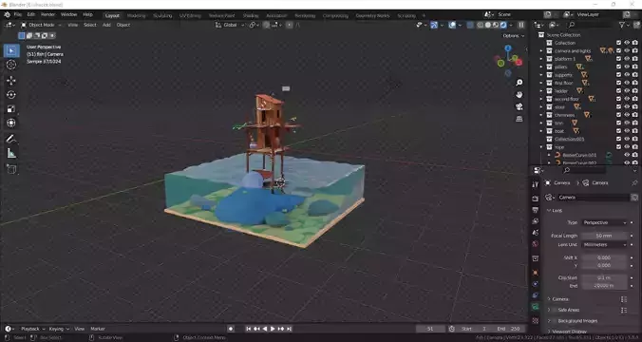Open the lens Type Perspective dropdown
This screenshot has height=342, width=642.
pyautogui.click(x=604, y=222)
